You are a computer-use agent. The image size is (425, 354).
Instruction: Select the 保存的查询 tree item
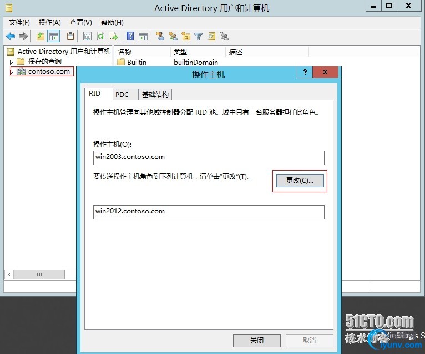point(45,61)
